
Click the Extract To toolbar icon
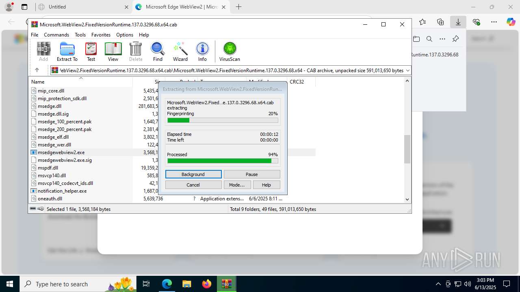[x=67, y=52]
